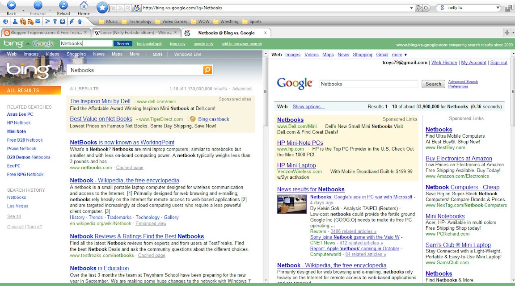
Task: Open 'The Inspiron Mini by Dell' sponsored link
Action: 100,101
